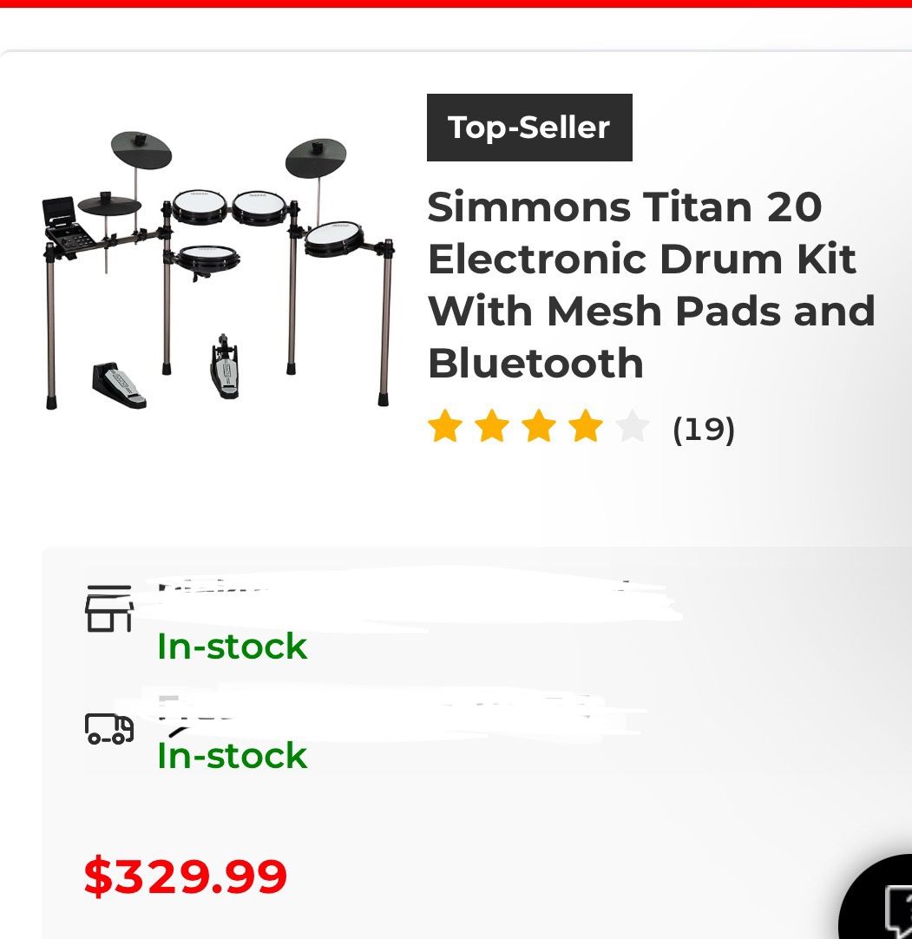Open the Simmons Titan 20 product image
This screenshot has width=912, height=939.
point(217,269)
